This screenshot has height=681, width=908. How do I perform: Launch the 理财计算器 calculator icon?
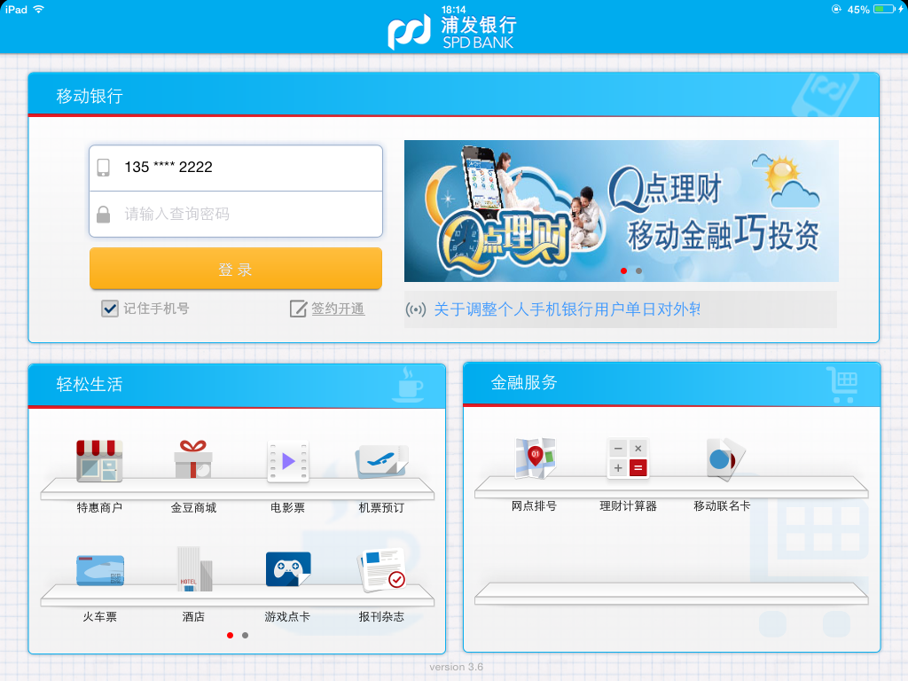629,458
